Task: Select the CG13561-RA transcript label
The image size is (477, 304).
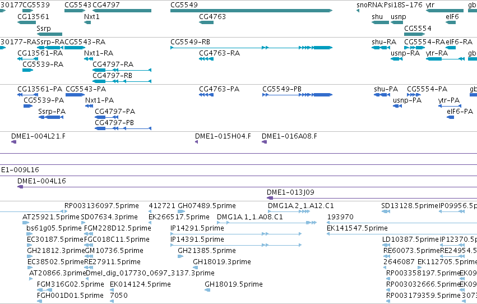Action: pos(40,53)
